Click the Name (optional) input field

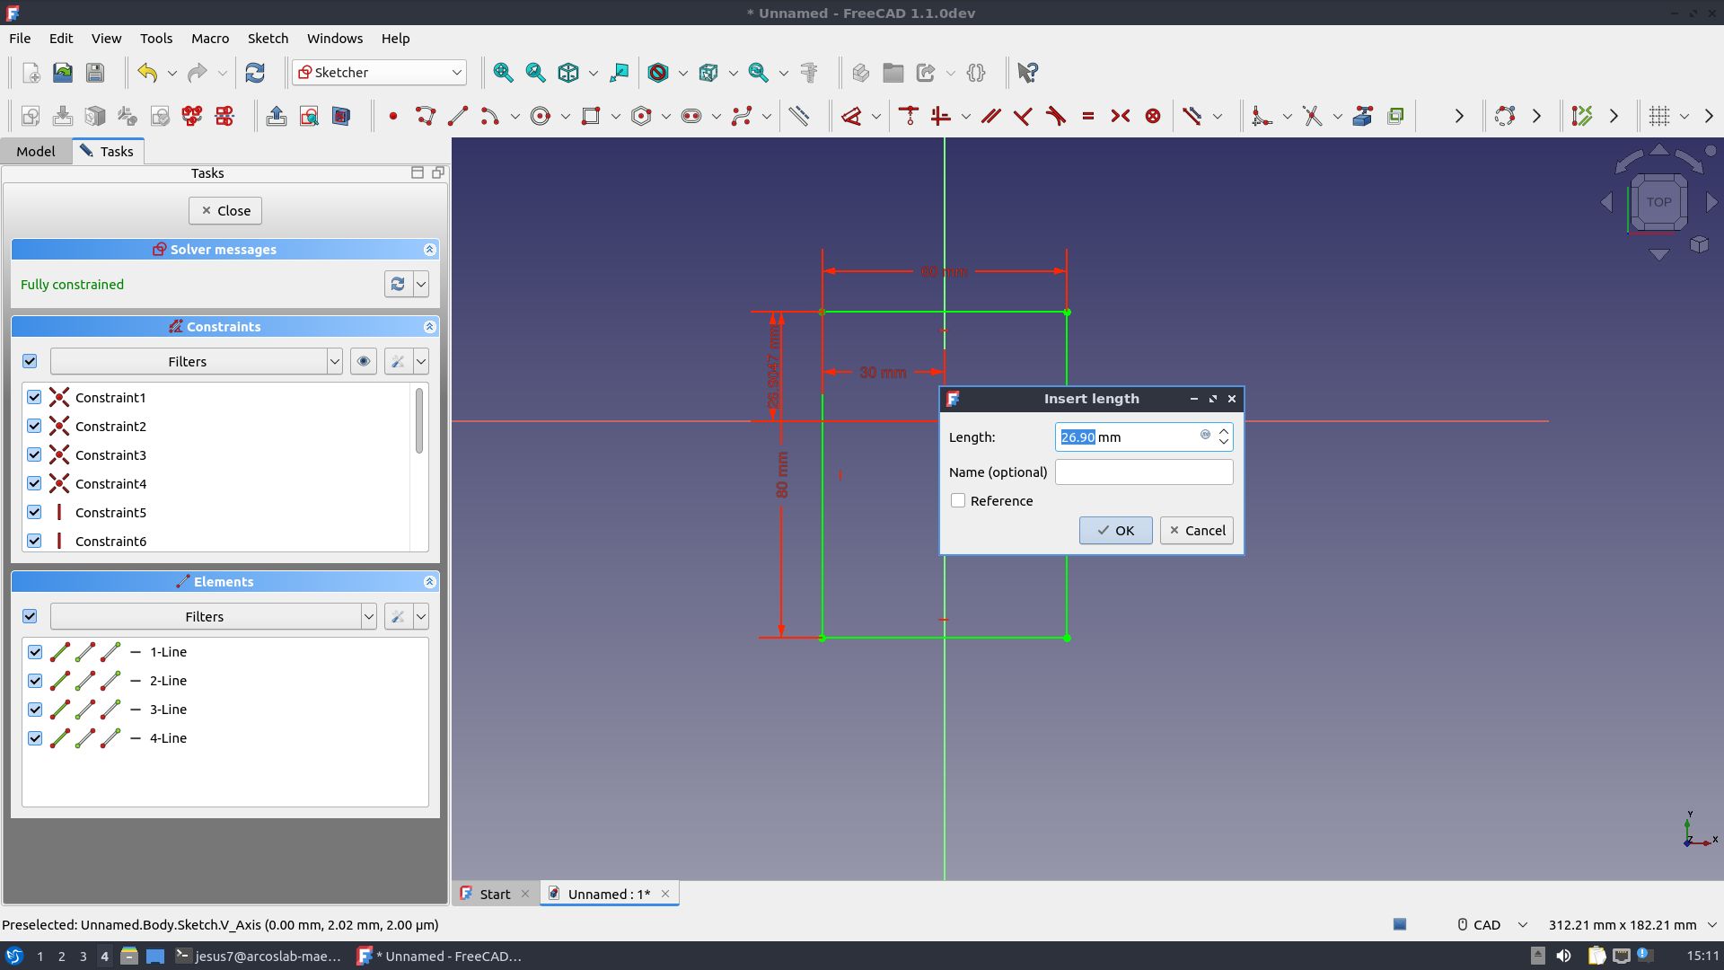tap(1144, 472)
